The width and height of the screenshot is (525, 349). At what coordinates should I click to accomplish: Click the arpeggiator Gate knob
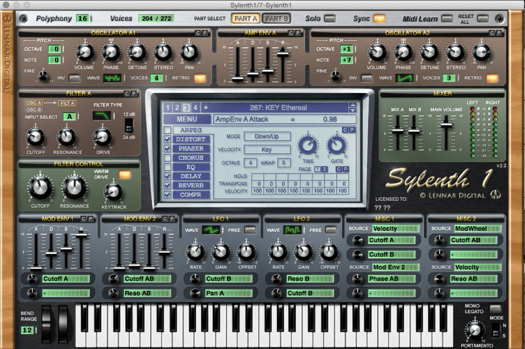tap(336, 145)
